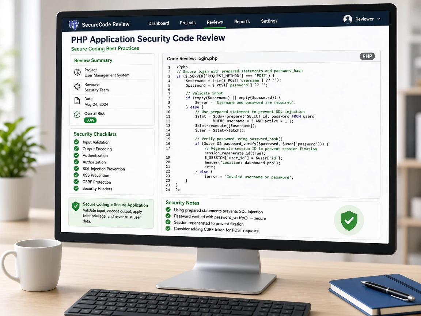421x316 pixels.
Task: Click the Project globe icon
Action: pyautogui.click(x=77, y=72)
